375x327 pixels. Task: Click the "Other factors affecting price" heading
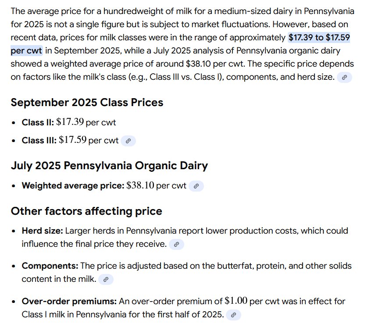coord(86,211)
